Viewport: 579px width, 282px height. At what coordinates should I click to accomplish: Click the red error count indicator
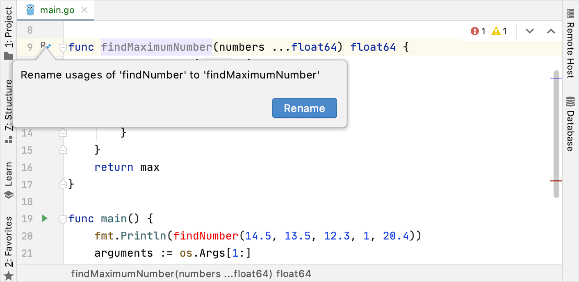point(477,31)
